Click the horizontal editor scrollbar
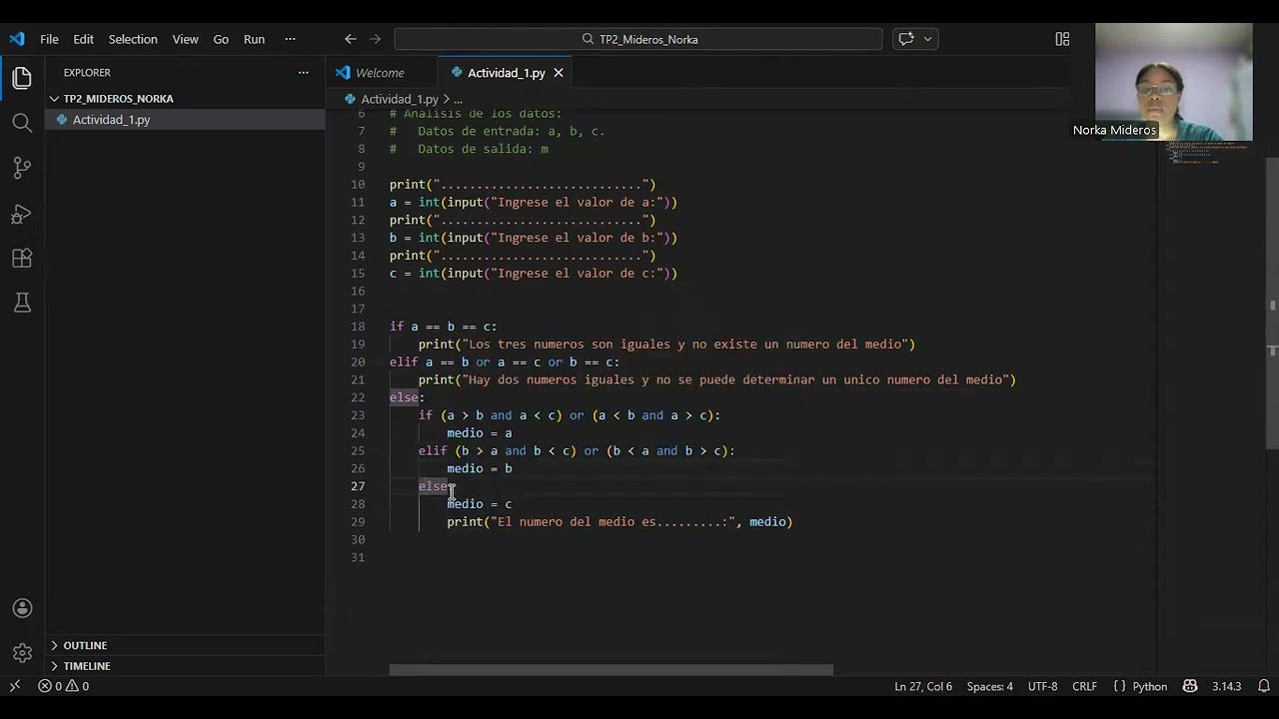1279x719 pixels. click(x=611, y=670)
